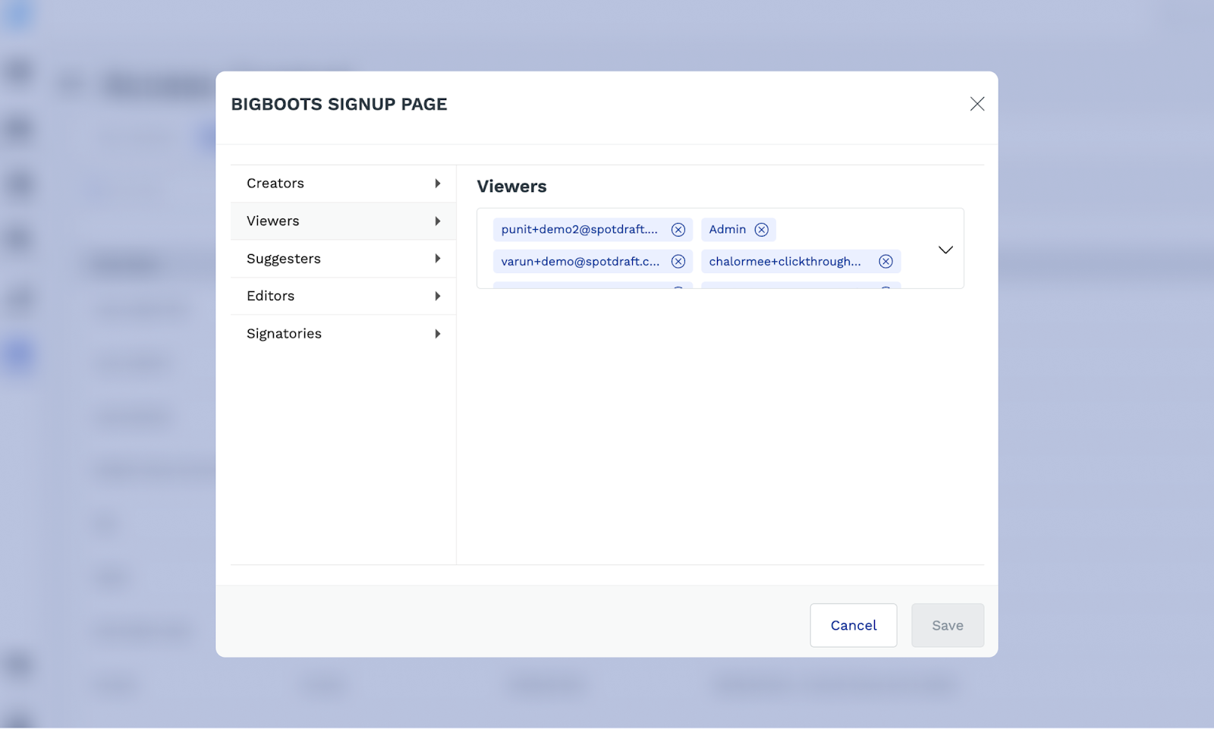
Task: Expand the Suggesters row arrow
Action: click(x=438, y=259)
